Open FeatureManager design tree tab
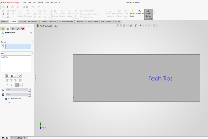 (3, 29)
